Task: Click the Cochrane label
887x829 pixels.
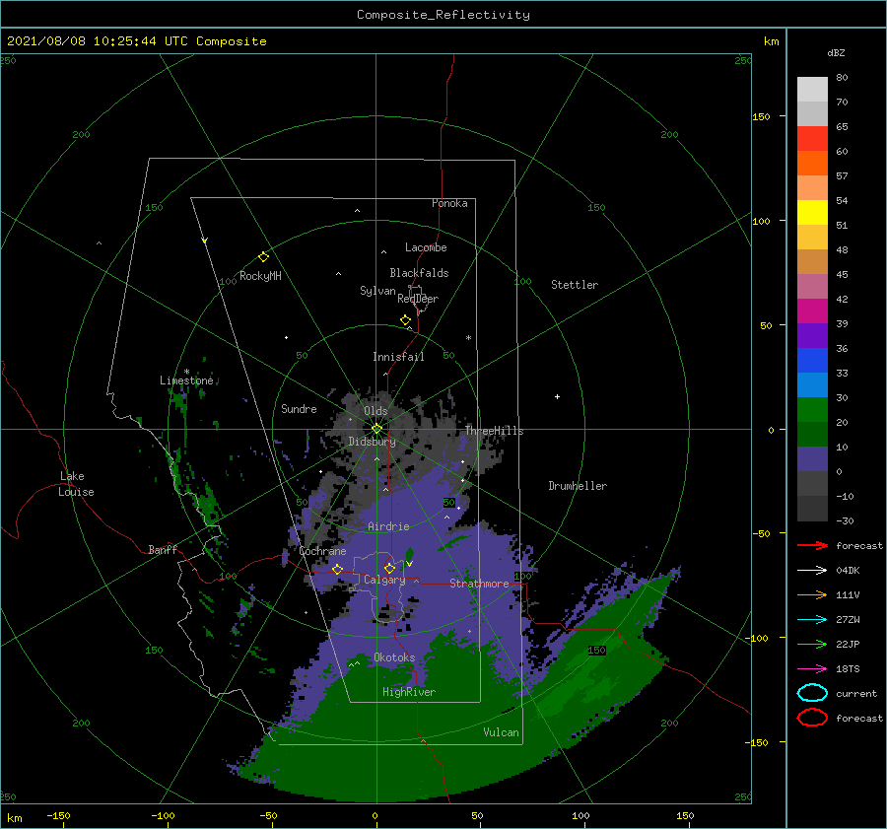Action: click(x=322, y=551)
